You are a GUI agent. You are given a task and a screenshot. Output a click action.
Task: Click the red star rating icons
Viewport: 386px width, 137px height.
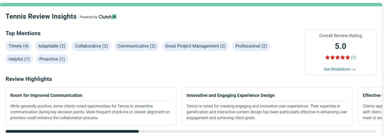coord(337,58)
